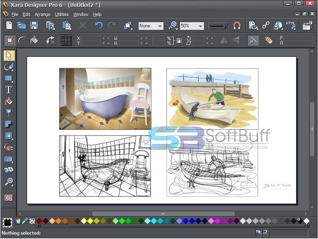Preview the web page (eye icon)
The width and height of the screenshot is (318, 239).
253,26
